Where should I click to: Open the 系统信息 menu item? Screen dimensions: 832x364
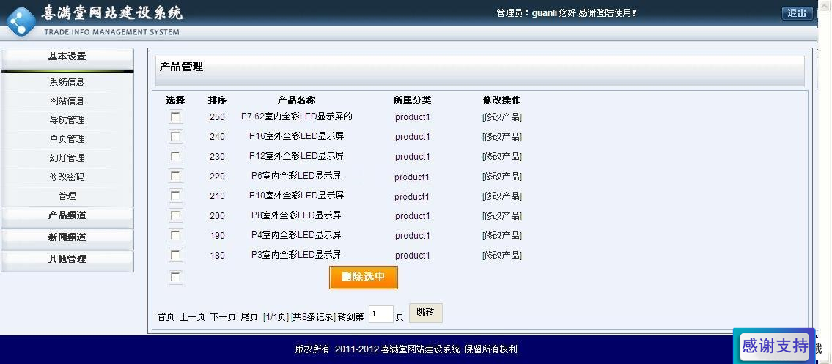tap(67, 82)
